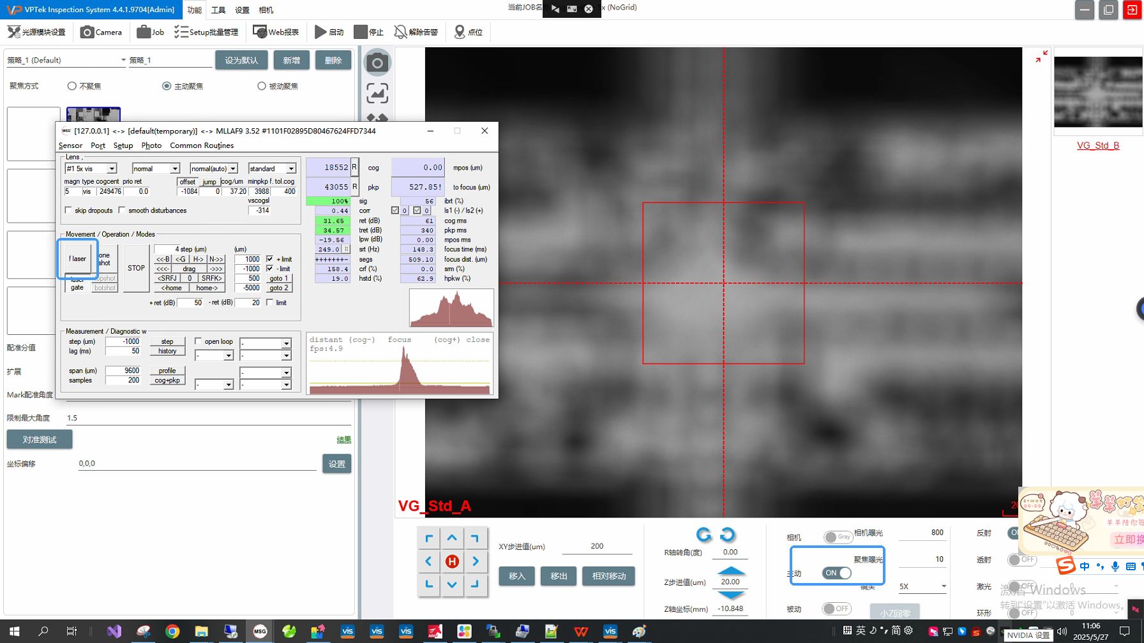The image size is (1144, 643).
Task: Move stage to bottom-left corner
Action: click(429, 584)
